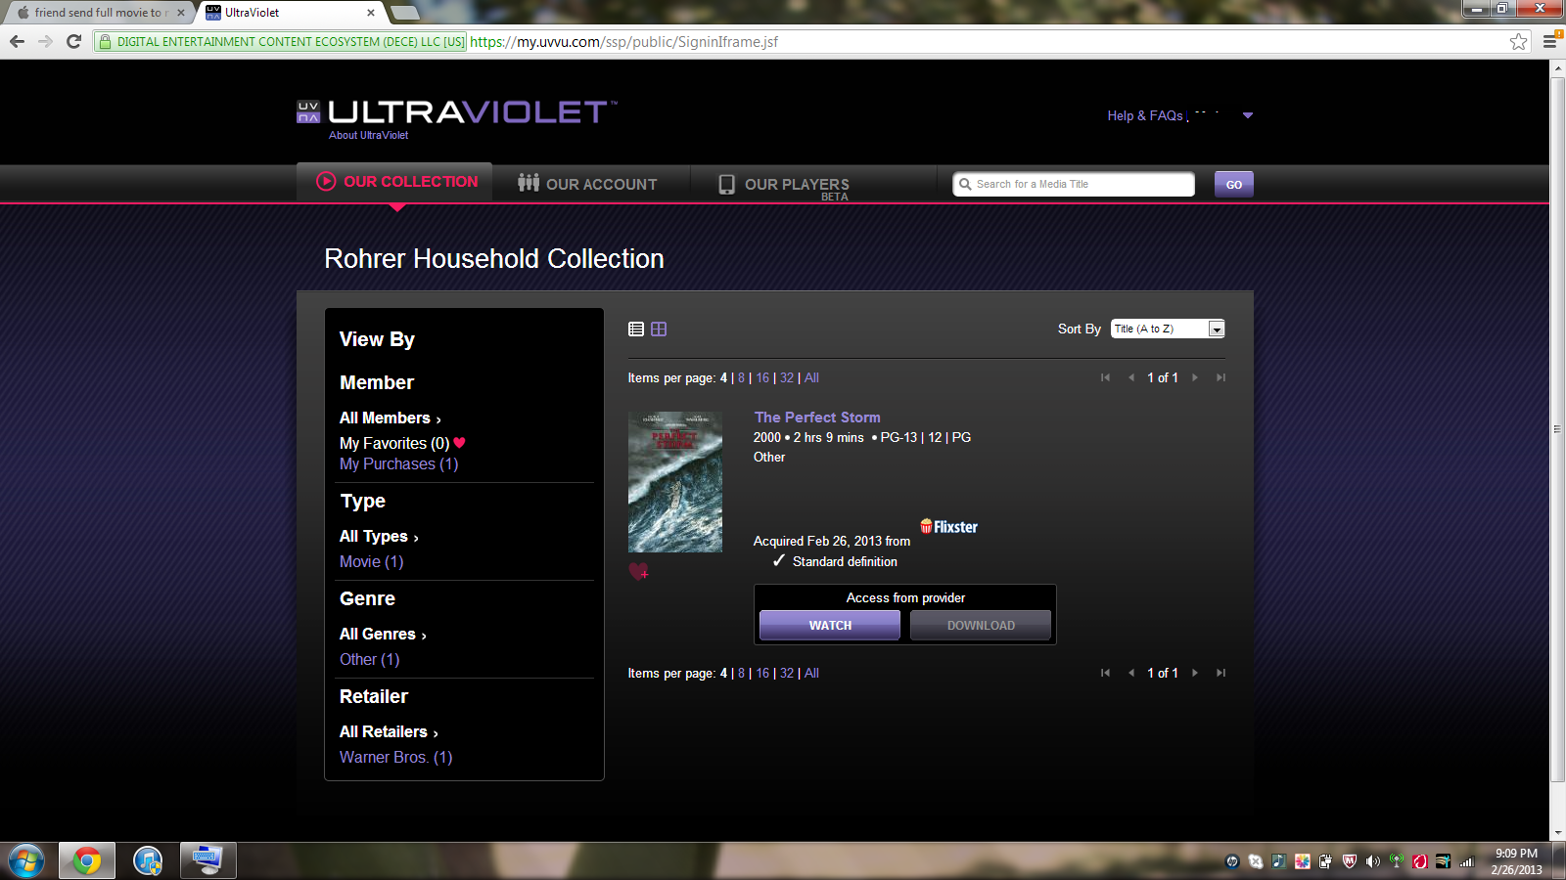Click 'Acquired Feb 26, 2013 from' text
This screenshot has height=880, width=1566.
point(832,542)
